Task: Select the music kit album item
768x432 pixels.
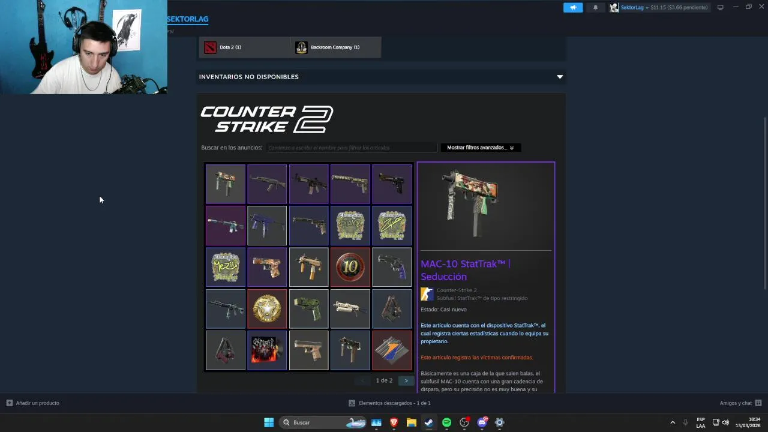Action: pyautogui.click(x=267, y=350)
